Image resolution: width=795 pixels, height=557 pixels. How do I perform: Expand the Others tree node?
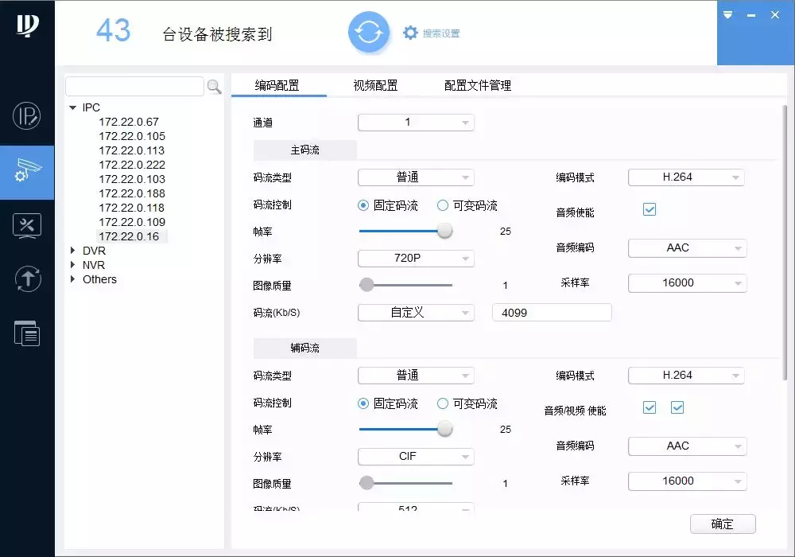[x=72, y=279]
